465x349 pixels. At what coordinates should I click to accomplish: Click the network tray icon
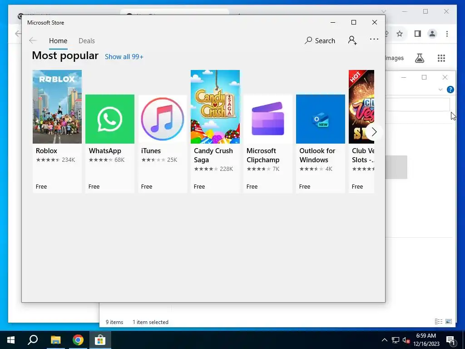tap(396, 340)
